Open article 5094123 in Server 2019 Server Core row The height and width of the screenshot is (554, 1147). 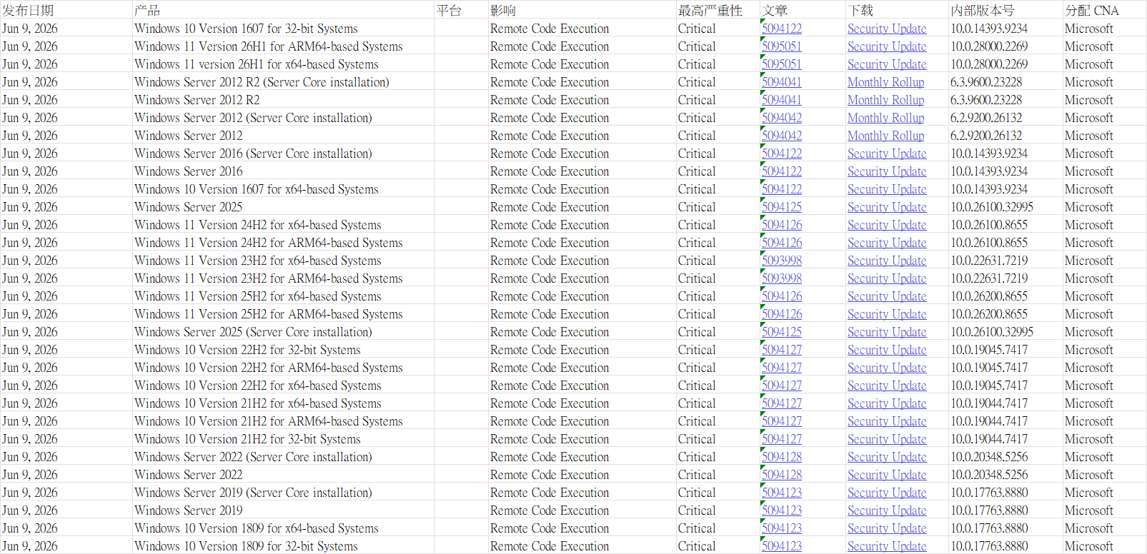782,493
